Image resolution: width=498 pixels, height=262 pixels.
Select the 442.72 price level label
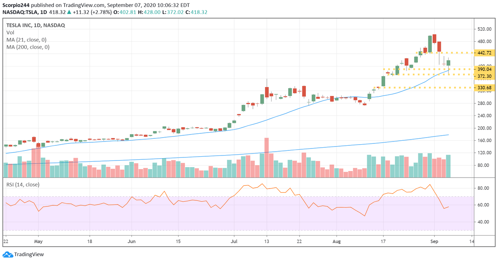coord(484,53)
